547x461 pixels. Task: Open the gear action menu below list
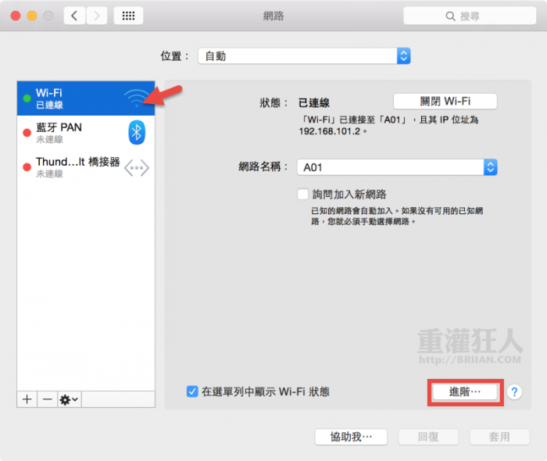pos(69,399)
